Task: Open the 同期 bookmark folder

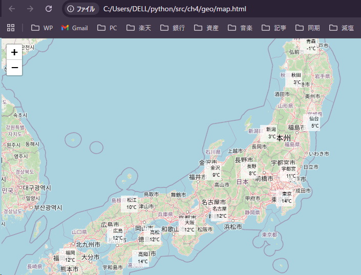Action: tap(308, 28)
